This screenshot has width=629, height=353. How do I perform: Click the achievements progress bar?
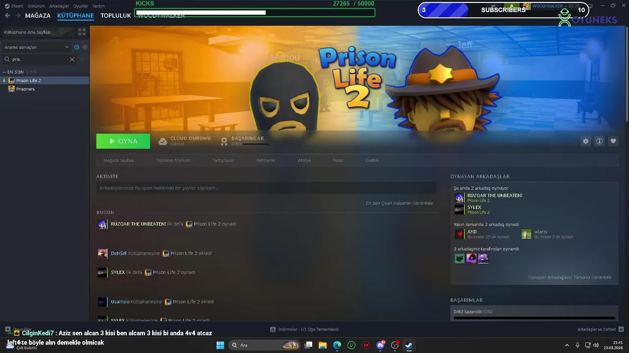click(x=534, y=318)
